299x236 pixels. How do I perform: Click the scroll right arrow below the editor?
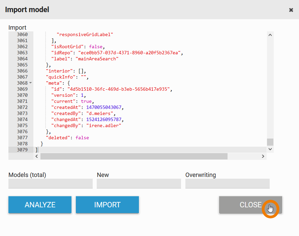coord(263,156)
